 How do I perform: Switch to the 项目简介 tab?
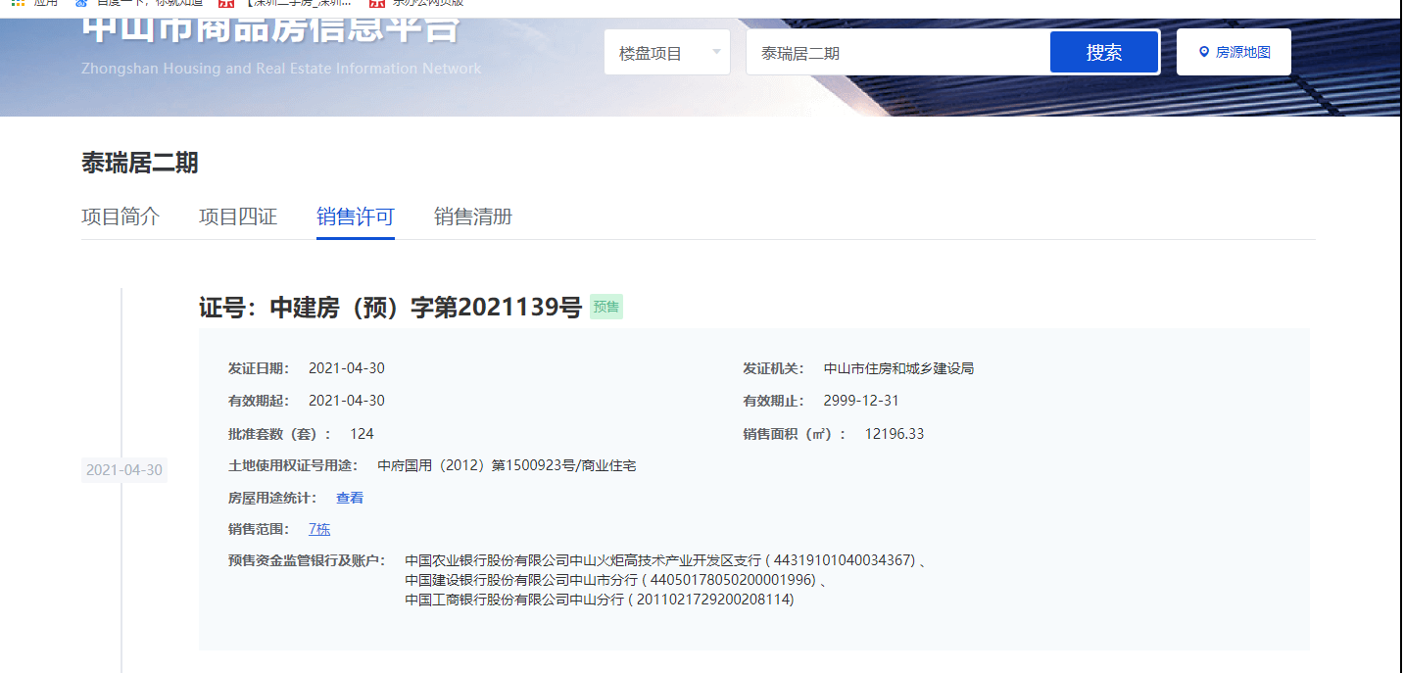coord(121,216)
